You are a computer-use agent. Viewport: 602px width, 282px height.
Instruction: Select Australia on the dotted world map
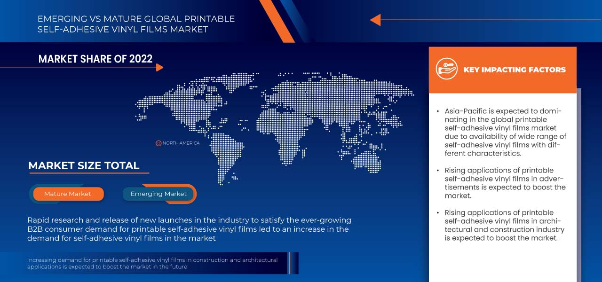click(367, 160)
